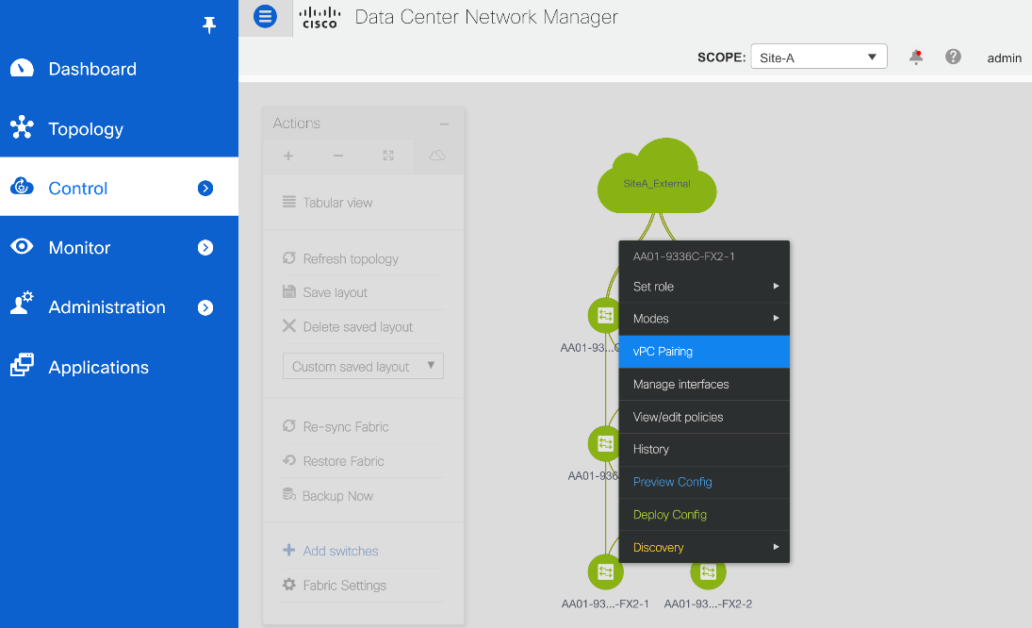Zoom in with the plus icon
Screen dimensions: 1032x628
pos(288,156)
